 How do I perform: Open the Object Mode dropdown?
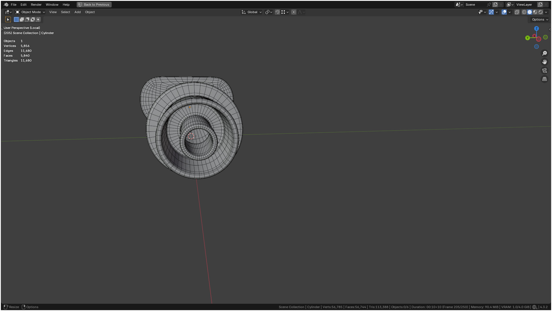click(x=30, y=12)
